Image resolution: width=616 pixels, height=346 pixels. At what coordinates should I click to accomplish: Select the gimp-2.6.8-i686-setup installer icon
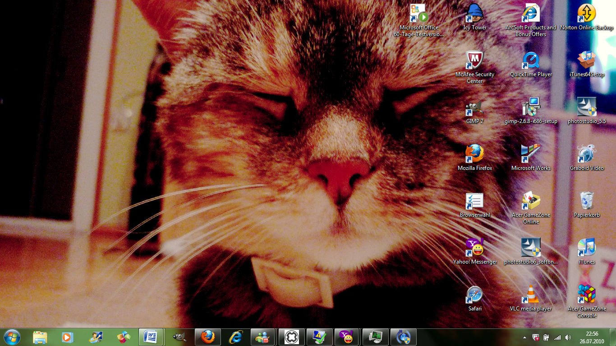[531, 112]
